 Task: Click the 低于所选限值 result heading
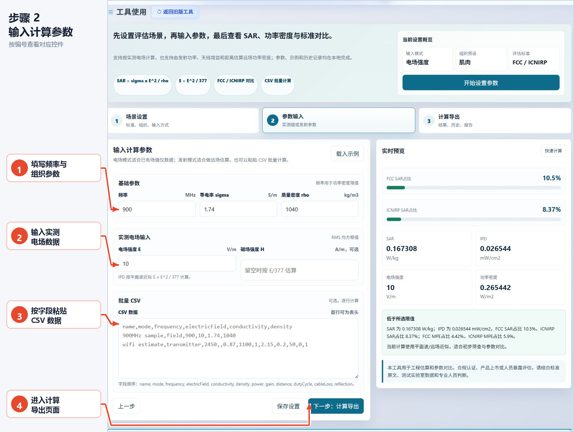point(401,319)
